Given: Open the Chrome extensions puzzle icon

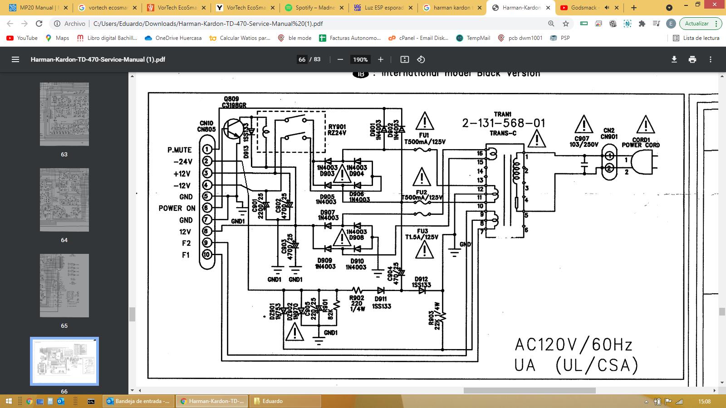Looking at the screenshot, I should 642,24.
